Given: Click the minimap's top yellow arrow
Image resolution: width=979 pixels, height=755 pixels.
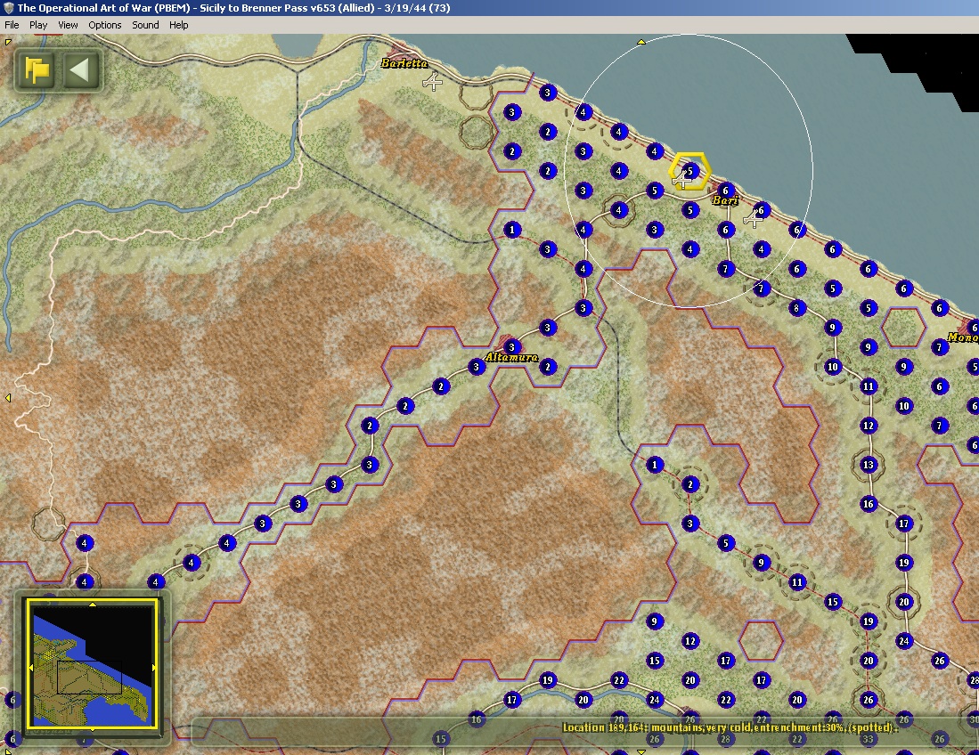Looking at the screenshot, I should pyautogui.click(x=93, y=604).
